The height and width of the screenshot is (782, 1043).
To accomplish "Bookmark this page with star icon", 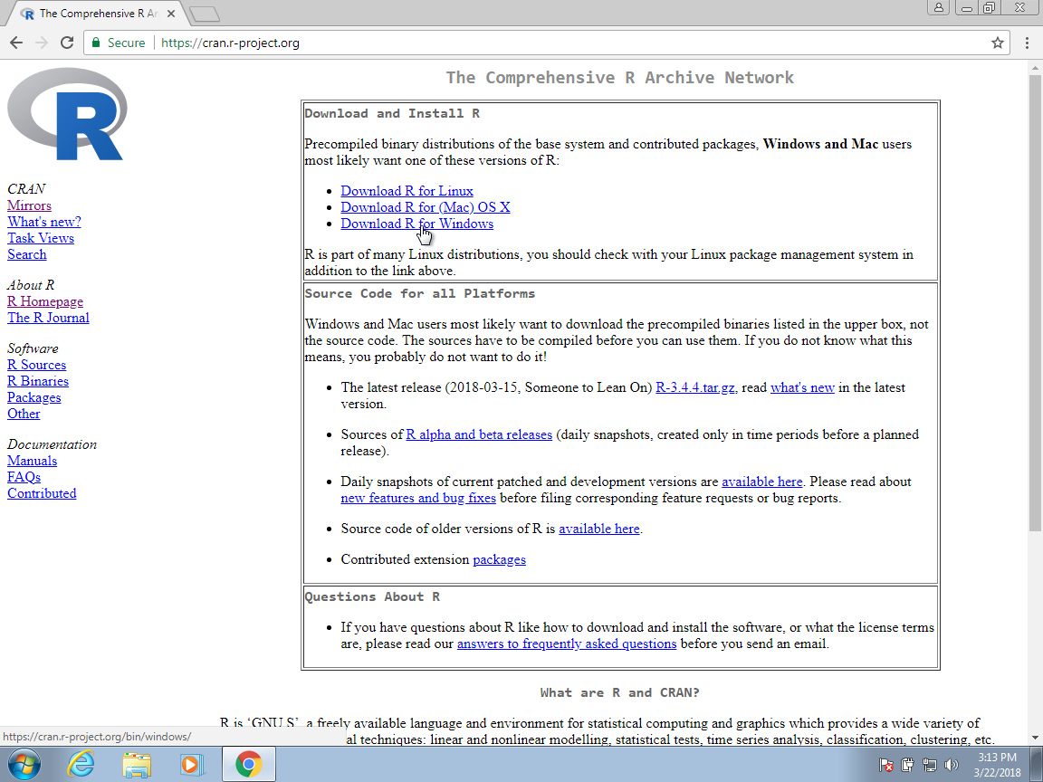I will pos(998,43).
